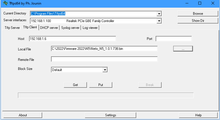Go to the Syslog server tab
220x120 pixels.
[x=70, y=28]
